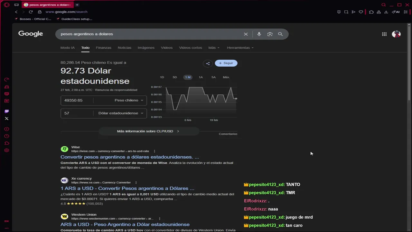Screen dimensions: 412x232
Task: Open the Dólar estadounidense currency dropdown
Action: coord(121,113)
